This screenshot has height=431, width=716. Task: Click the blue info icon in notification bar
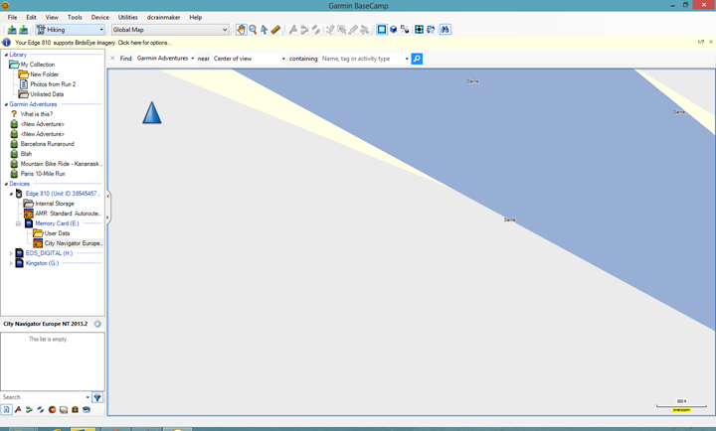tap(6, 43)
